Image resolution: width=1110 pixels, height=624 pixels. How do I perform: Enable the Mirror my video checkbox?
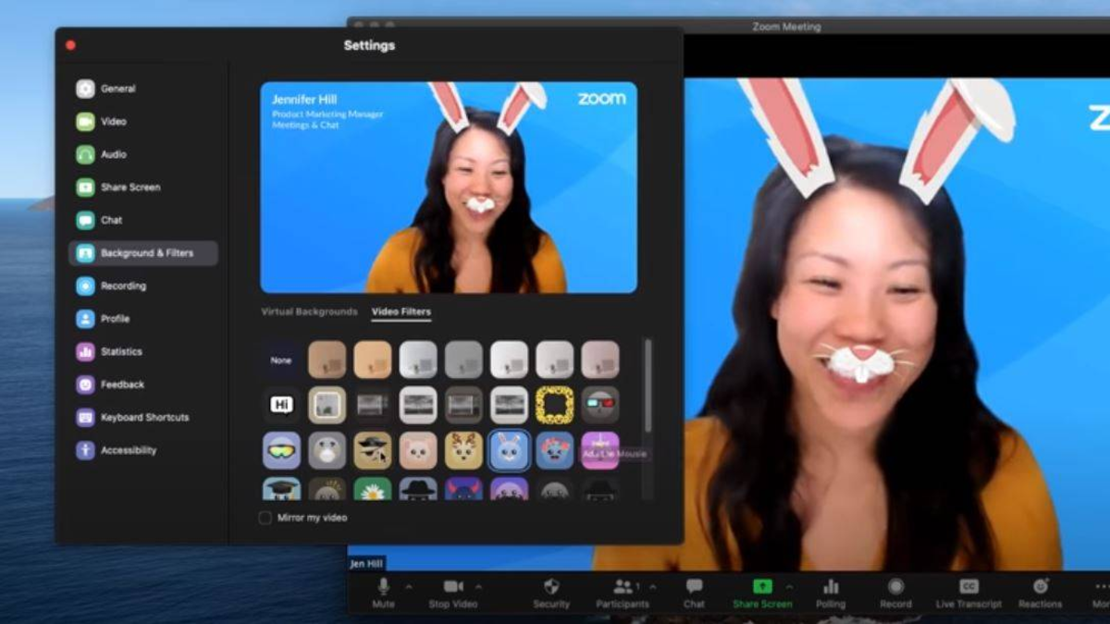point(265,518)
